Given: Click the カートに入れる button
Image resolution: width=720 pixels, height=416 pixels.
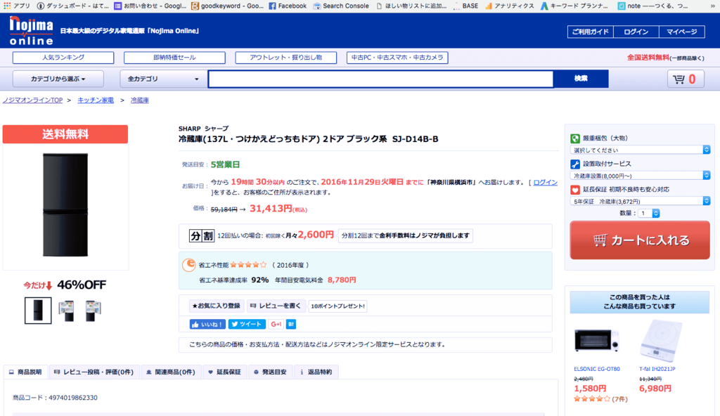Looking at the screenshot, I should click(x=640, y=240).
